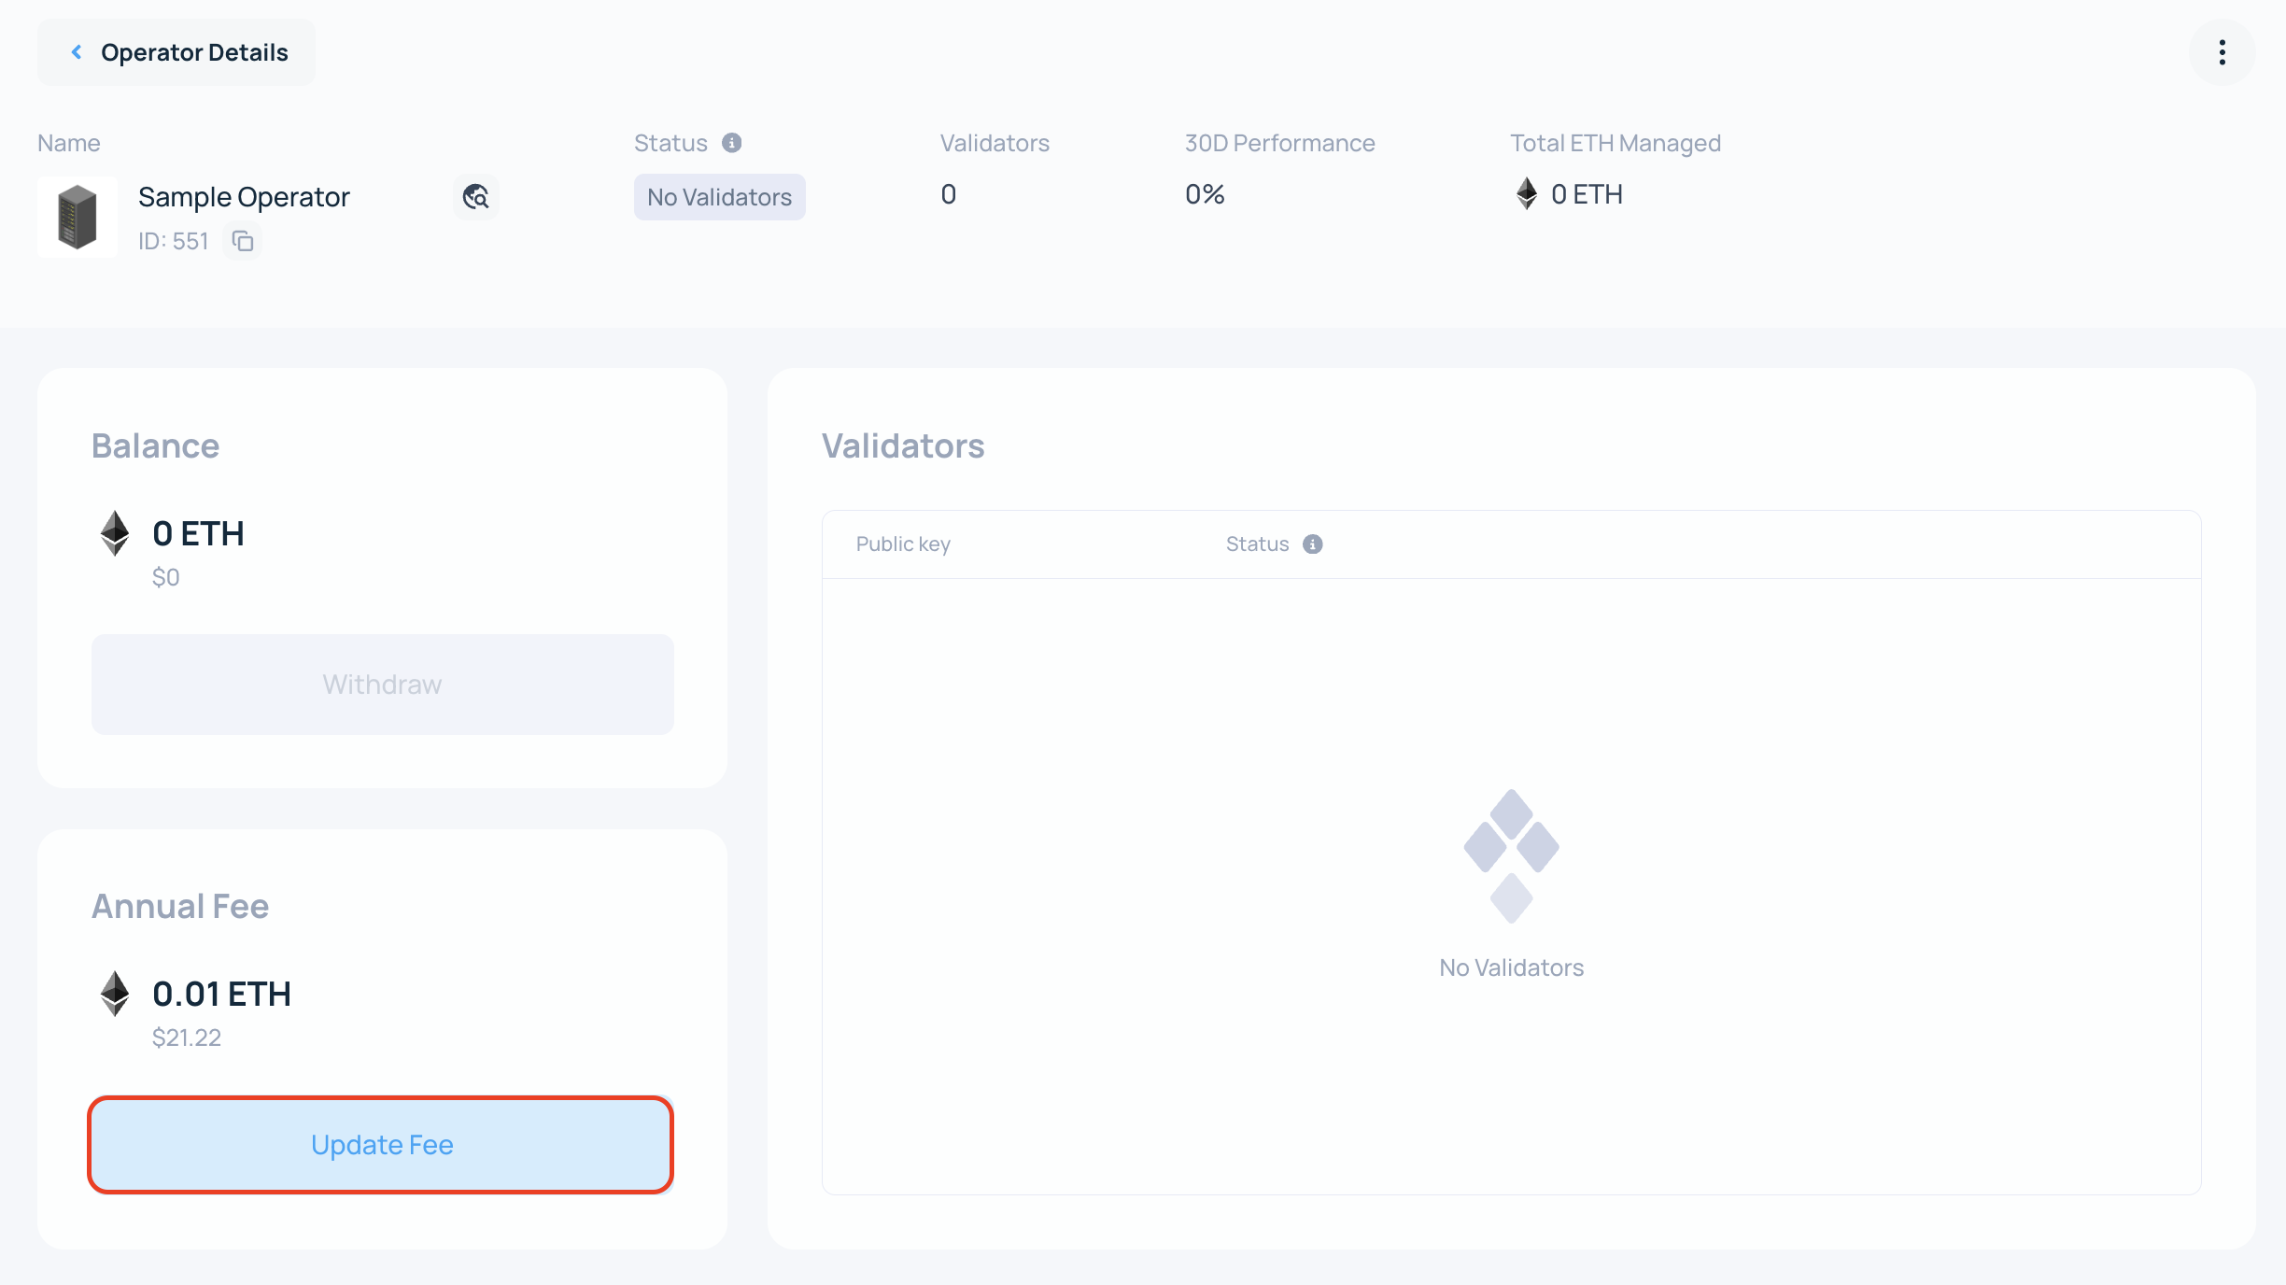This screenshot has height=1285, width=2286.
Task: Click the disabled Withdraw button
Action: [382, 685]
